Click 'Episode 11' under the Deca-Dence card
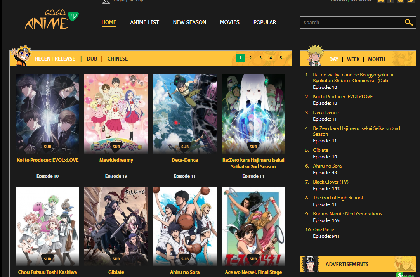Image resolution: width=420 pixels, height=277 pixels. [184, 176]
